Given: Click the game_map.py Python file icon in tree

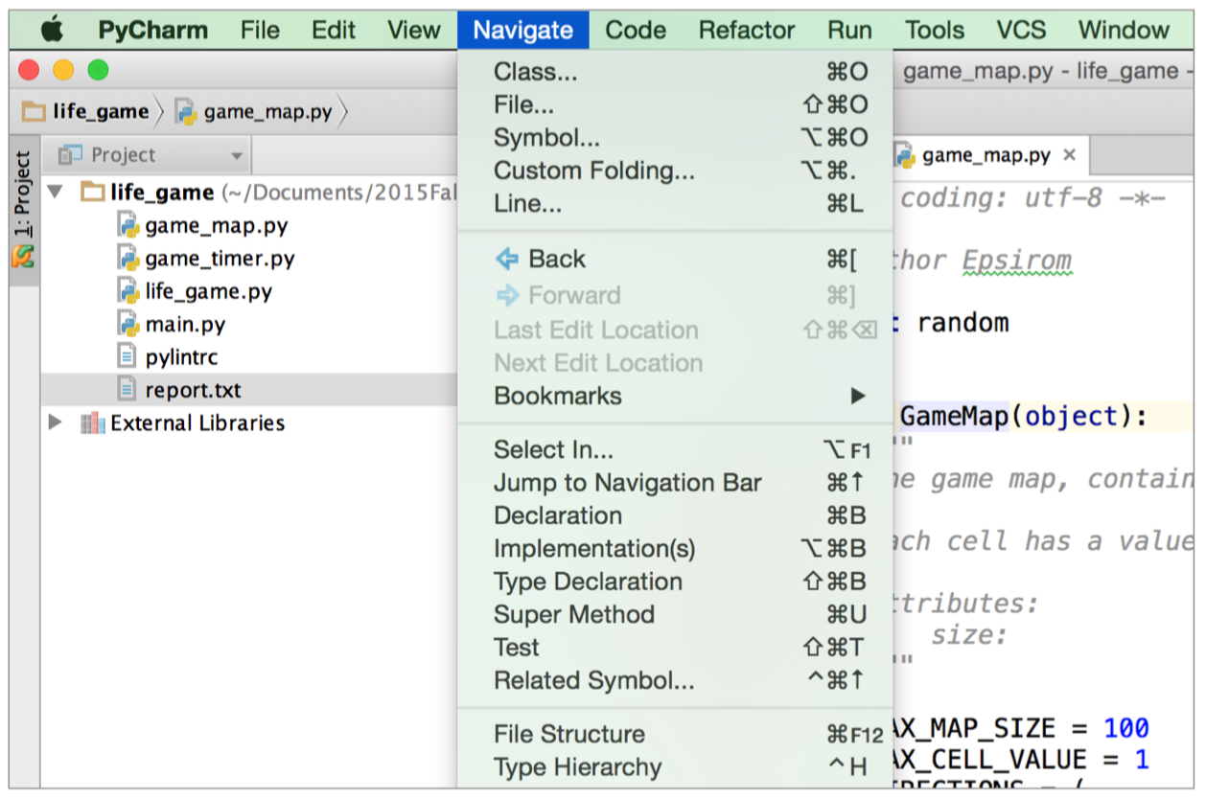Looking at the screenshot, I should coord(128,226).
